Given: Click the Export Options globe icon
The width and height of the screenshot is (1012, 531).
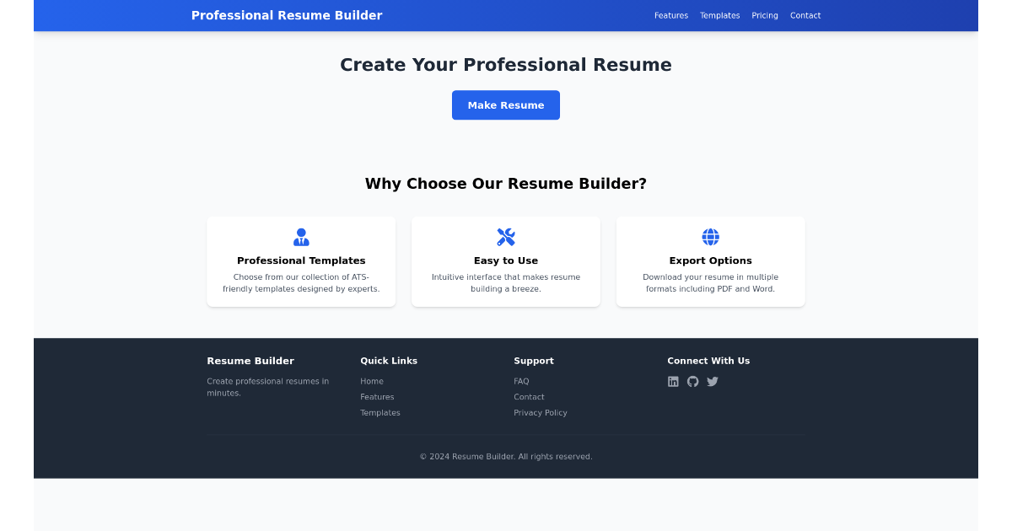Looking at the screenshot, I should [x=711, y=237].
